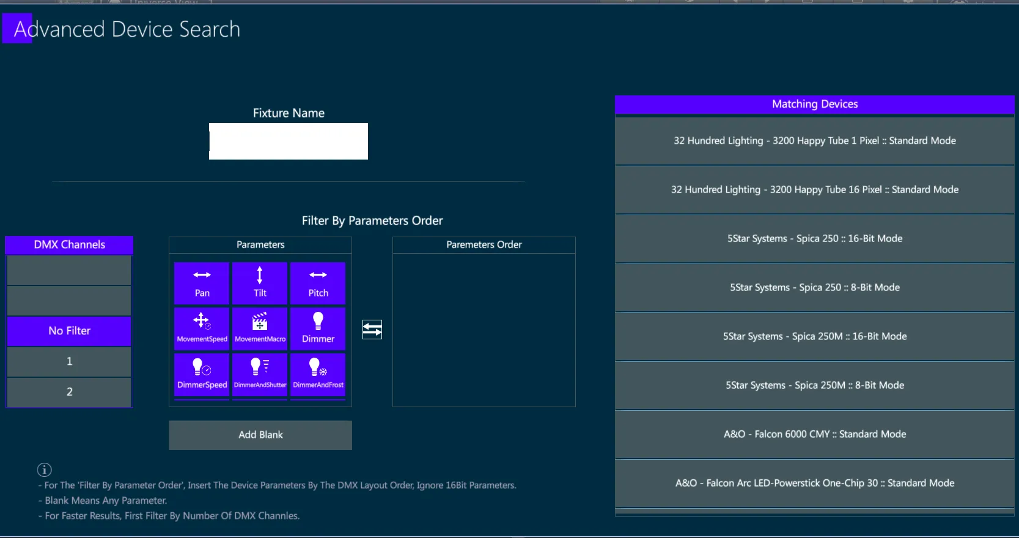Select Falcon Arc LED-Powerstick One-Chip 30 device

[x=815, y=483]
